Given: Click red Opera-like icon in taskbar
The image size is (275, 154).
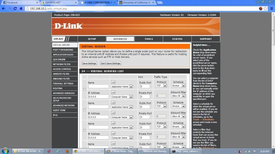Looking at the screenshot, I should 49,151.
